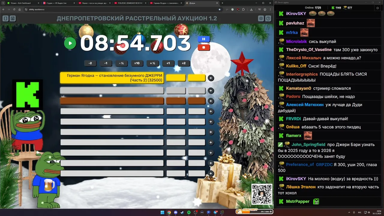Open Steam from the taskbar

pos(182,212)
